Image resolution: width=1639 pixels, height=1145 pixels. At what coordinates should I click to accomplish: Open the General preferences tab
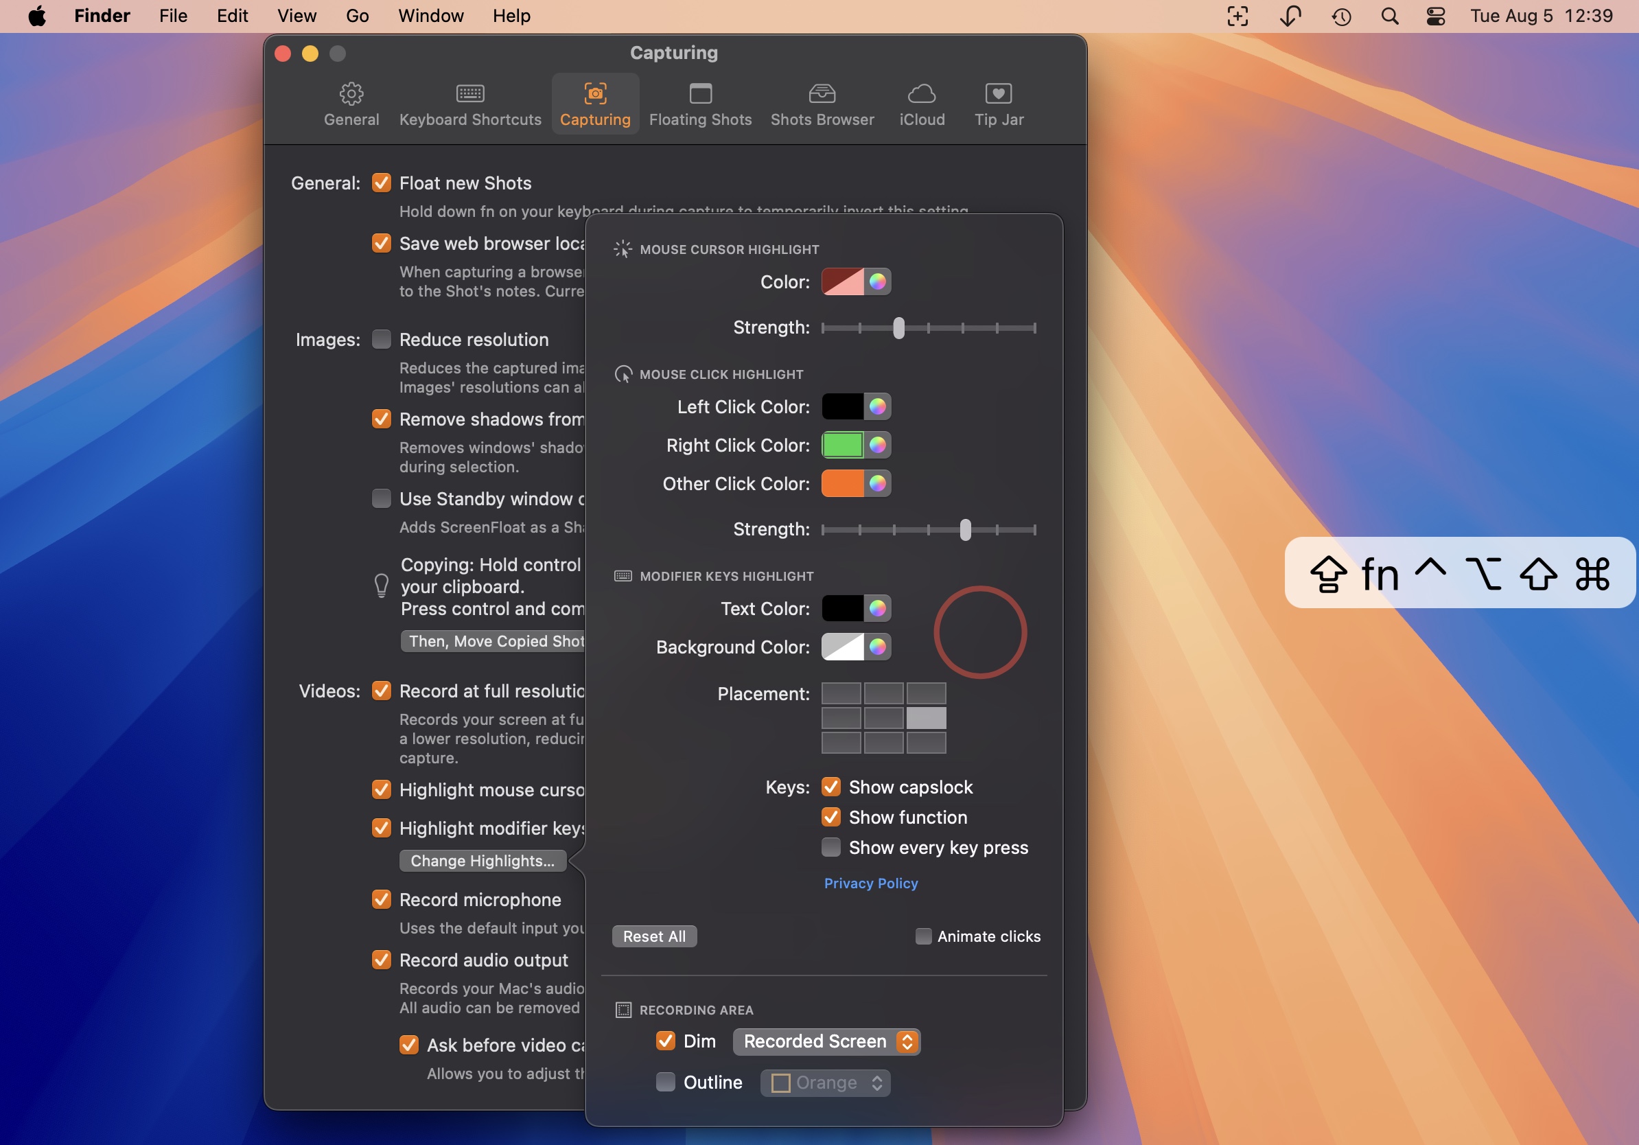pos(351,104)
